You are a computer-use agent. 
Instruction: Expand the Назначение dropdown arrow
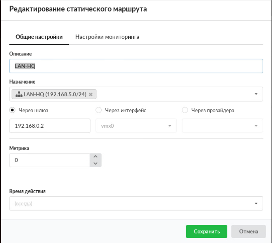point(256,94)
